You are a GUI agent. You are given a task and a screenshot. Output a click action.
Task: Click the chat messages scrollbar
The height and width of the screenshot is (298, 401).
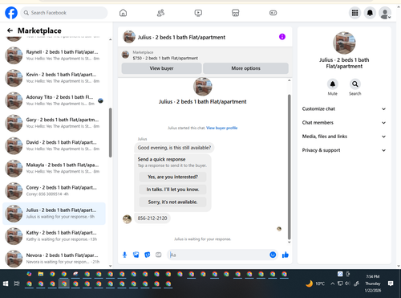[289, 167]
